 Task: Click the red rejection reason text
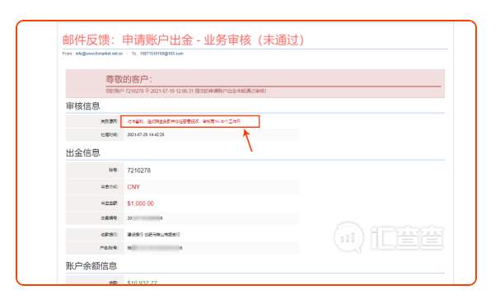184,122
